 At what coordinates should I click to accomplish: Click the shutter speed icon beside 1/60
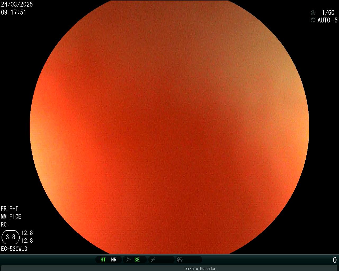click(313, 13)
